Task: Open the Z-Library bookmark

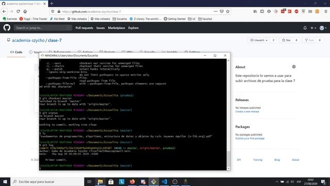Action: (x=145, y=19)
